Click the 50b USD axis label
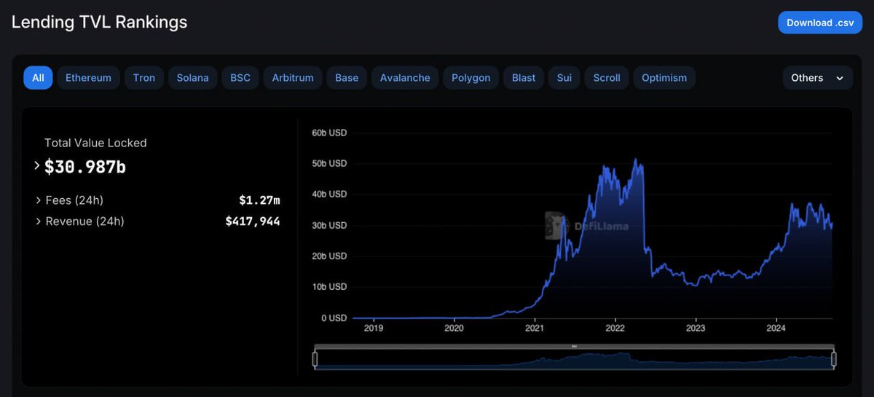874x397 pixels. point(329,164)
